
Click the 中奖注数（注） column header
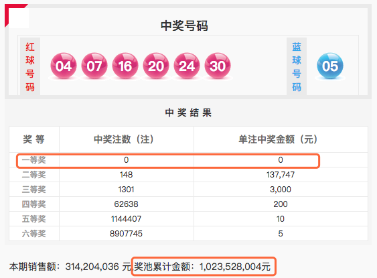(x=124, y=139)
